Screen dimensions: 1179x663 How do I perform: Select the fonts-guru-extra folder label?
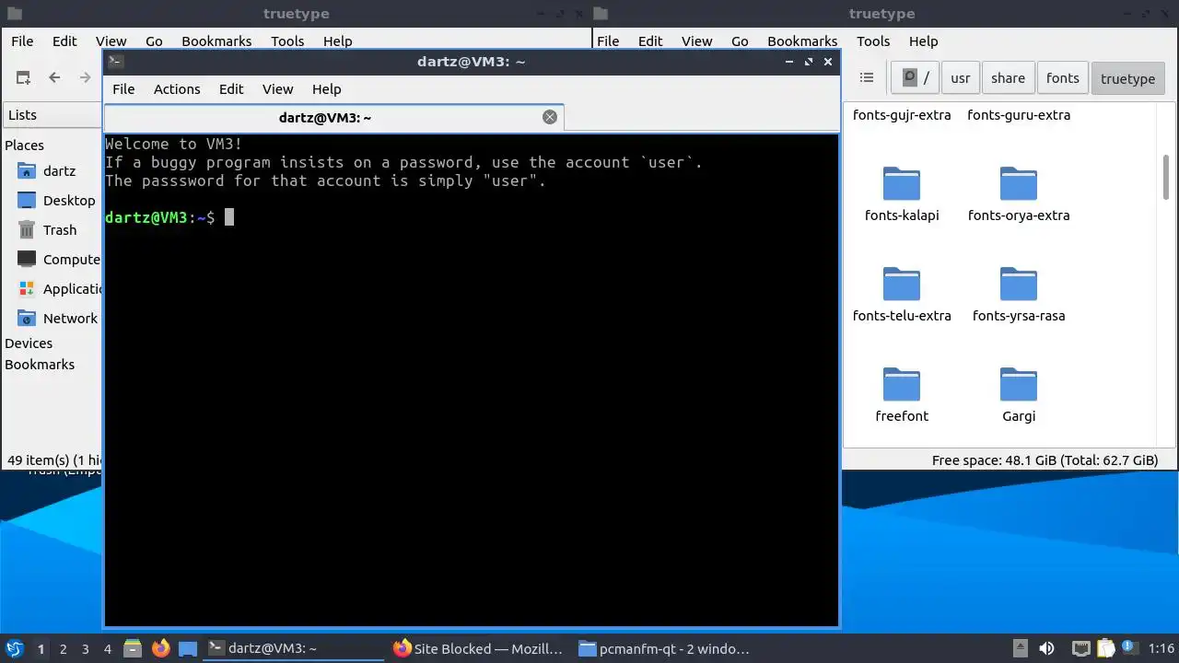pyautogui.click(x=1019, y=115)
